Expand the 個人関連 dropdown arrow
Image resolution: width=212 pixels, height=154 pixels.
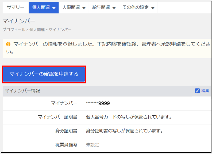[x=54, y=8]
